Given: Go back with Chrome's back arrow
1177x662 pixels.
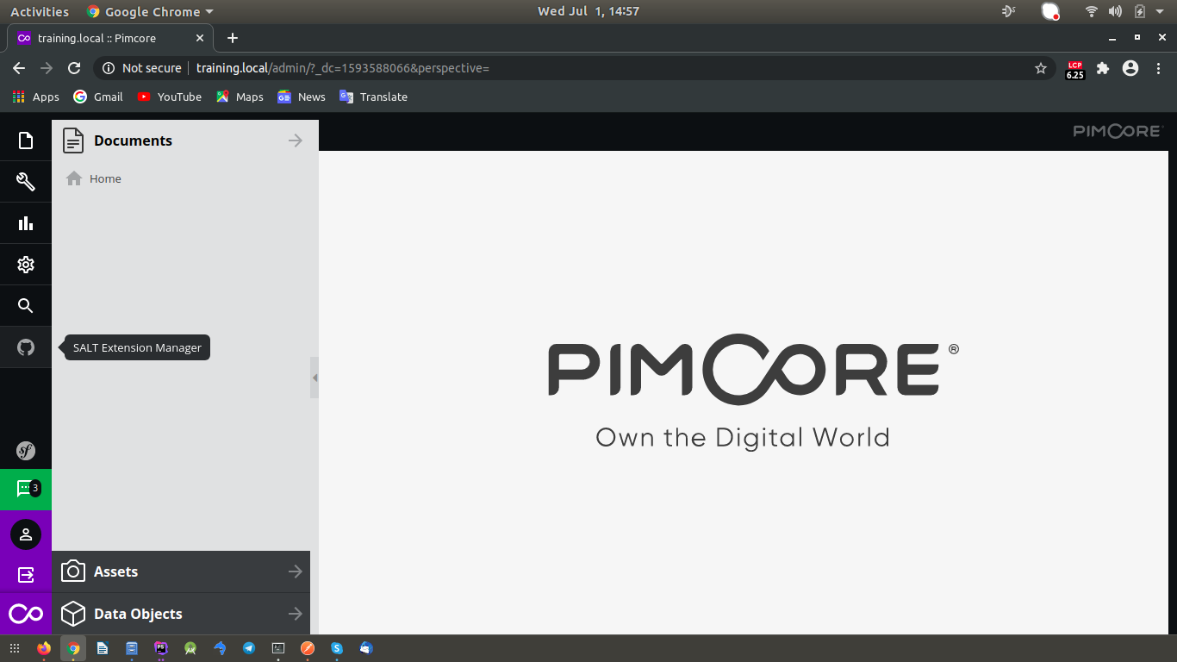Looking at the screenshot, I should coord(19,68).
